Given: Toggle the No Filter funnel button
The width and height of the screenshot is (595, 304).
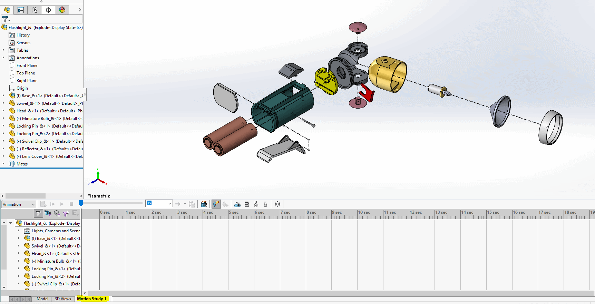Looking at the screenshot, I should coord(38,213).
